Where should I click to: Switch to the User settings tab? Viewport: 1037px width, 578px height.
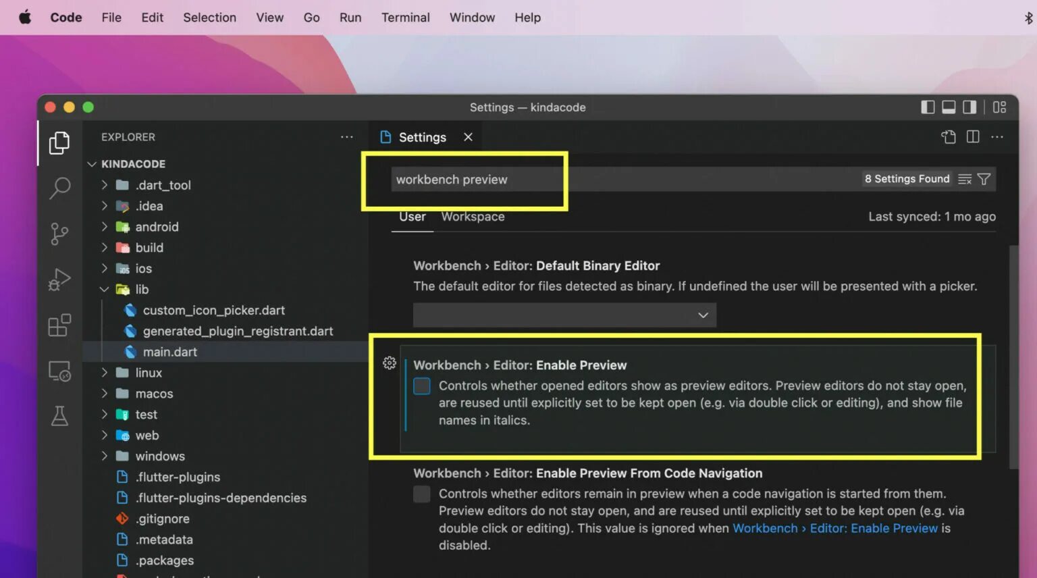coord(413,217)
